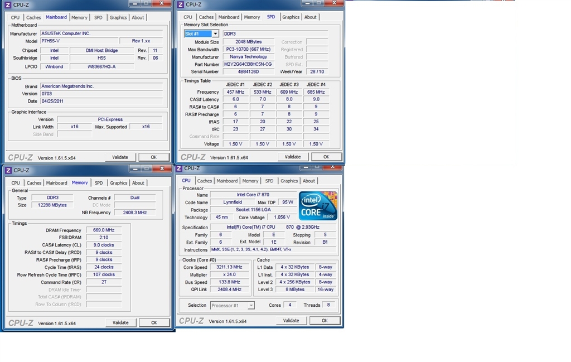Go to Memory tab in the CPU window
Screen dimensions: 571x362
[250, 181]
